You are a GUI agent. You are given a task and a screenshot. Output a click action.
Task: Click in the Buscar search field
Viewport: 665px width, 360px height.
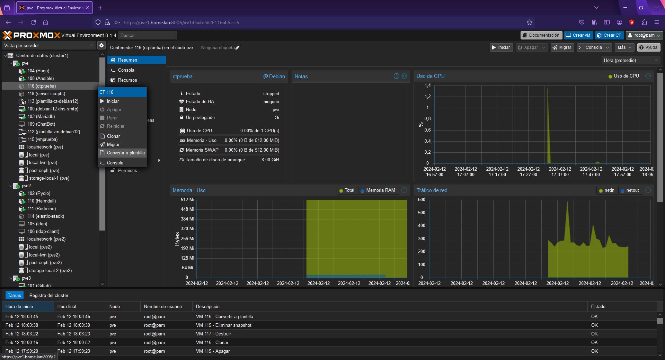tap(148, 35)
